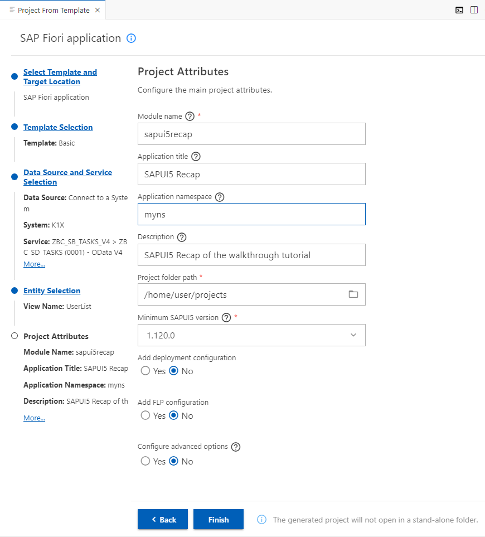This screenshot has width=485, height=537.
Task: Click the Finish button
Action: tap(219, 519)
